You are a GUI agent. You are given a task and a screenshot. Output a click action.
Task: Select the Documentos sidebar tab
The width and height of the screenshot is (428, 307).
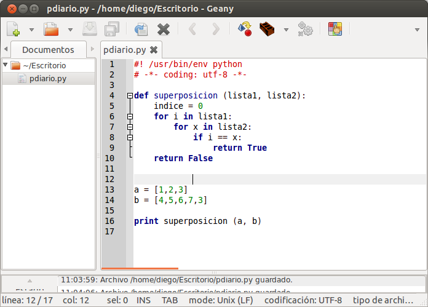48,50
